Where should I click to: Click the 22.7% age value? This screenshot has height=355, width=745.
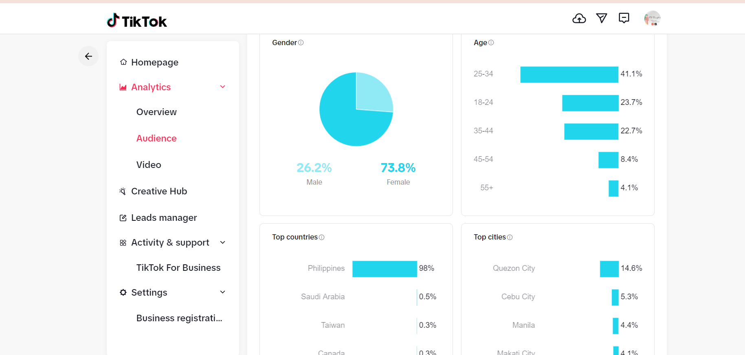coord(631,131)
